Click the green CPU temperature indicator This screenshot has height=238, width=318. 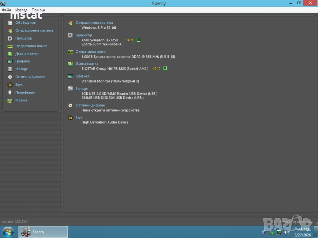tap(139, 40)
